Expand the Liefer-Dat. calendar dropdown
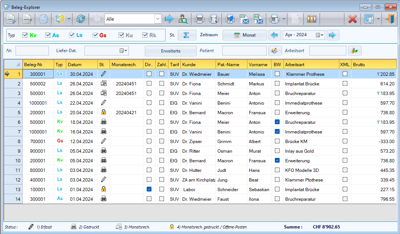This screenshot has width=400, height=234. [123, 51]
